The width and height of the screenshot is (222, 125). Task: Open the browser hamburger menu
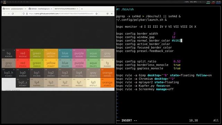(x=112, y=14)
